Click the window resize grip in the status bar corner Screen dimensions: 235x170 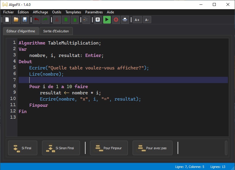click(233, 168)
